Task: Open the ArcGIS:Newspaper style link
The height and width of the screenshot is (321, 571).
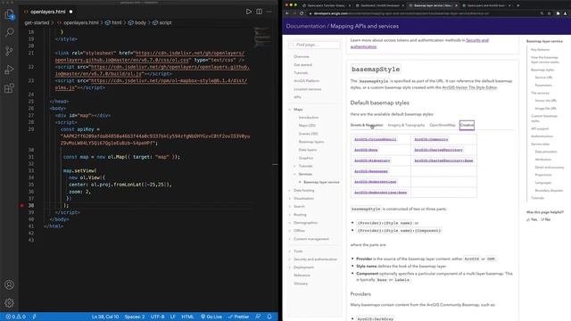Action: 371,171
